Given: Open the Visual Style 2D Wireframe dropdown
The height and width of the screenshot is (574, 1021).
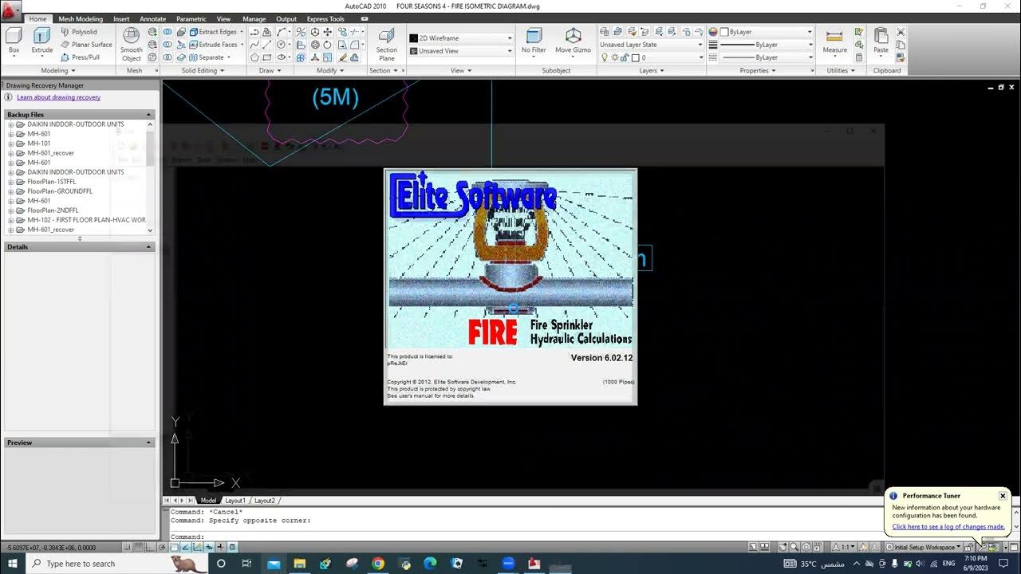Looking at the screenshot, I should pos(460,38).
